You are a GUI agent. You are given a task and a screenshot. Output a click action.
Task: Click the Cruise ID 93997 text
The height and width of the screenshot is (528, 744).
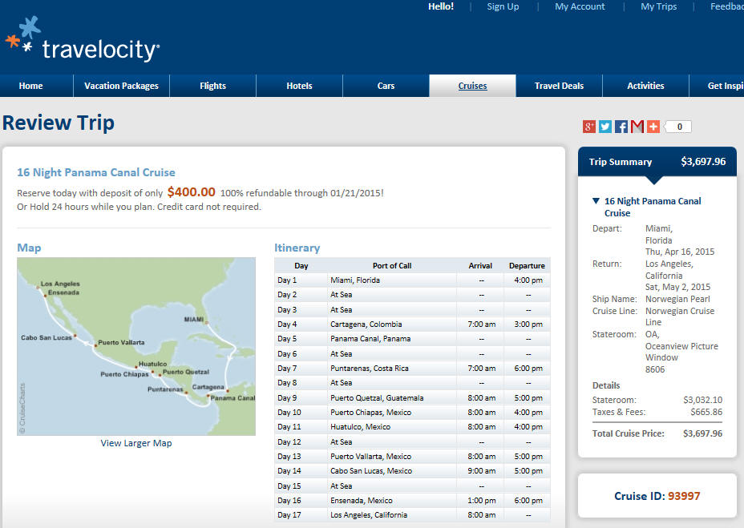click(657, 496)
